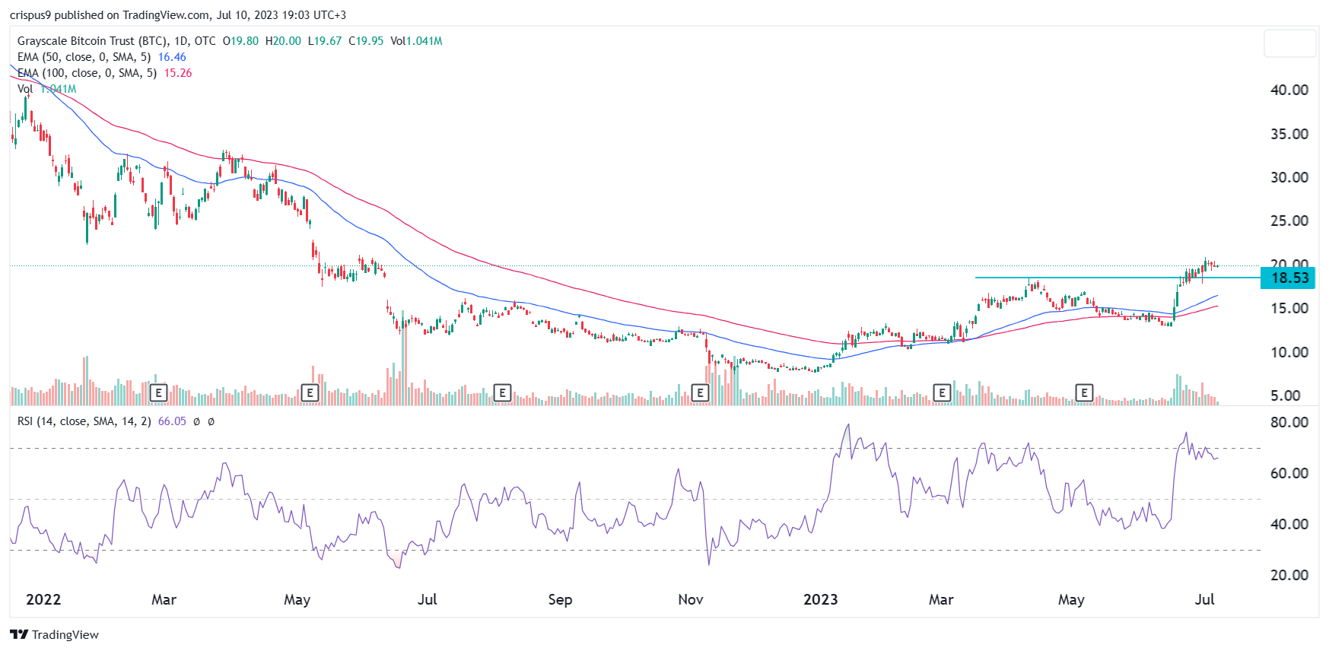Click the 5.00 price scale label
1329x651 pixels.
(1286, 395)
